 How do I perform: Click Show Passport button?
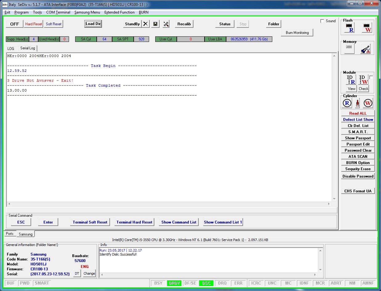[358, 138]
